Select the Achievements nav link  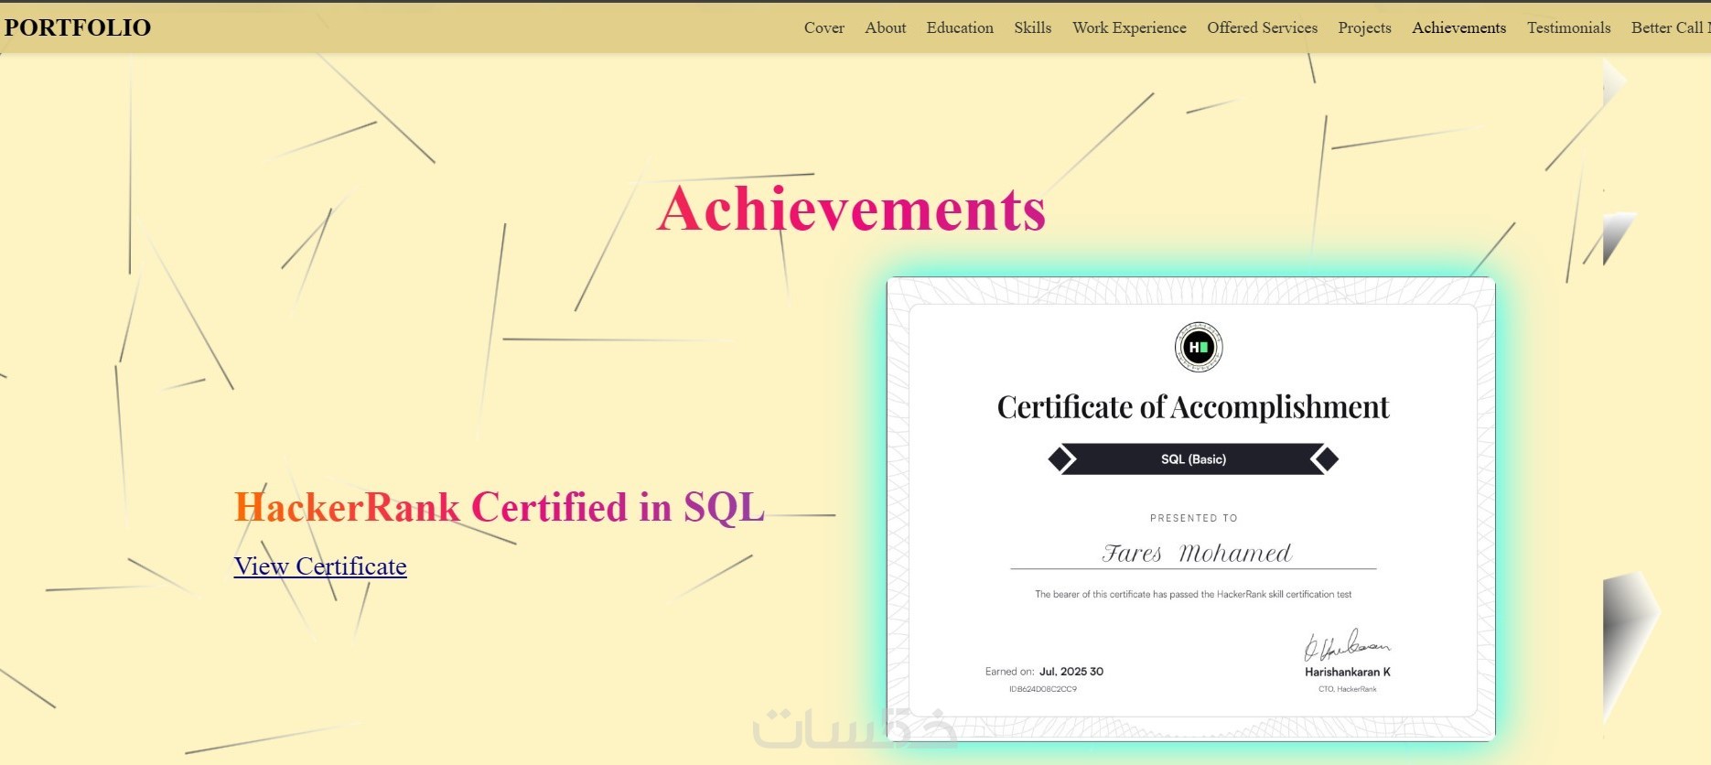click(x=1458, y=27)
